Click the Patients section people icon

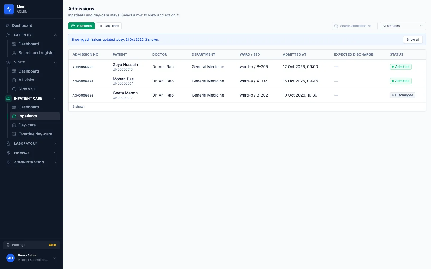coord(8,35)
